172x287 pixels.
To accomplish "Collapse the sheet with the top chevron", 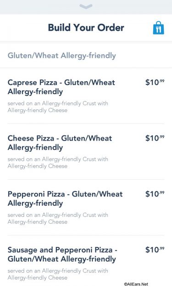I will (x=86, y=6).
